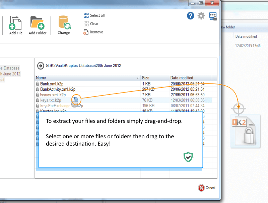Select 20th June 2012 in the folder tree

10,74
